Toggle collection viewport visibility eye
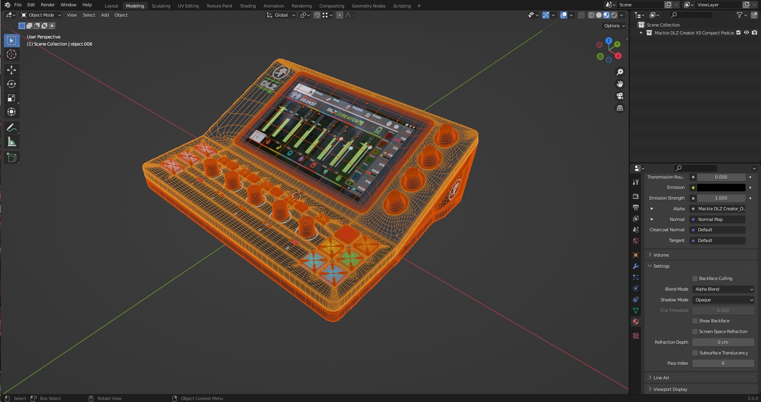The height and width of the screenshot is (402, 761). [746, 33]
